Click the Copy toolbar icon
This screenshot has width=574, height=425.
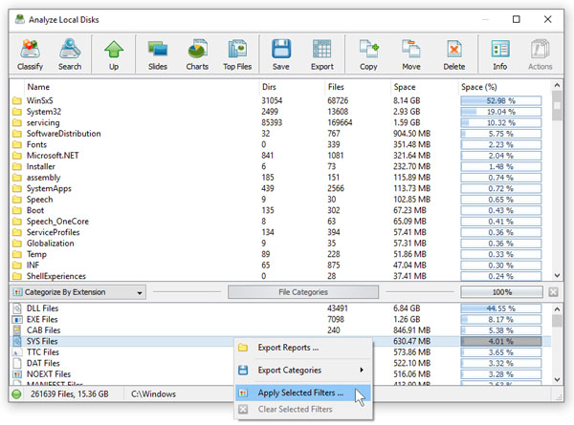368,54
